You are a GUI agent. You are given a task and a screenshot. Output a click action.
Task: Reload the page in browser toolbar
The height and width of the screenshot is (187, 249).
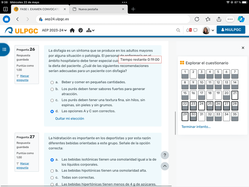[197, 19]
